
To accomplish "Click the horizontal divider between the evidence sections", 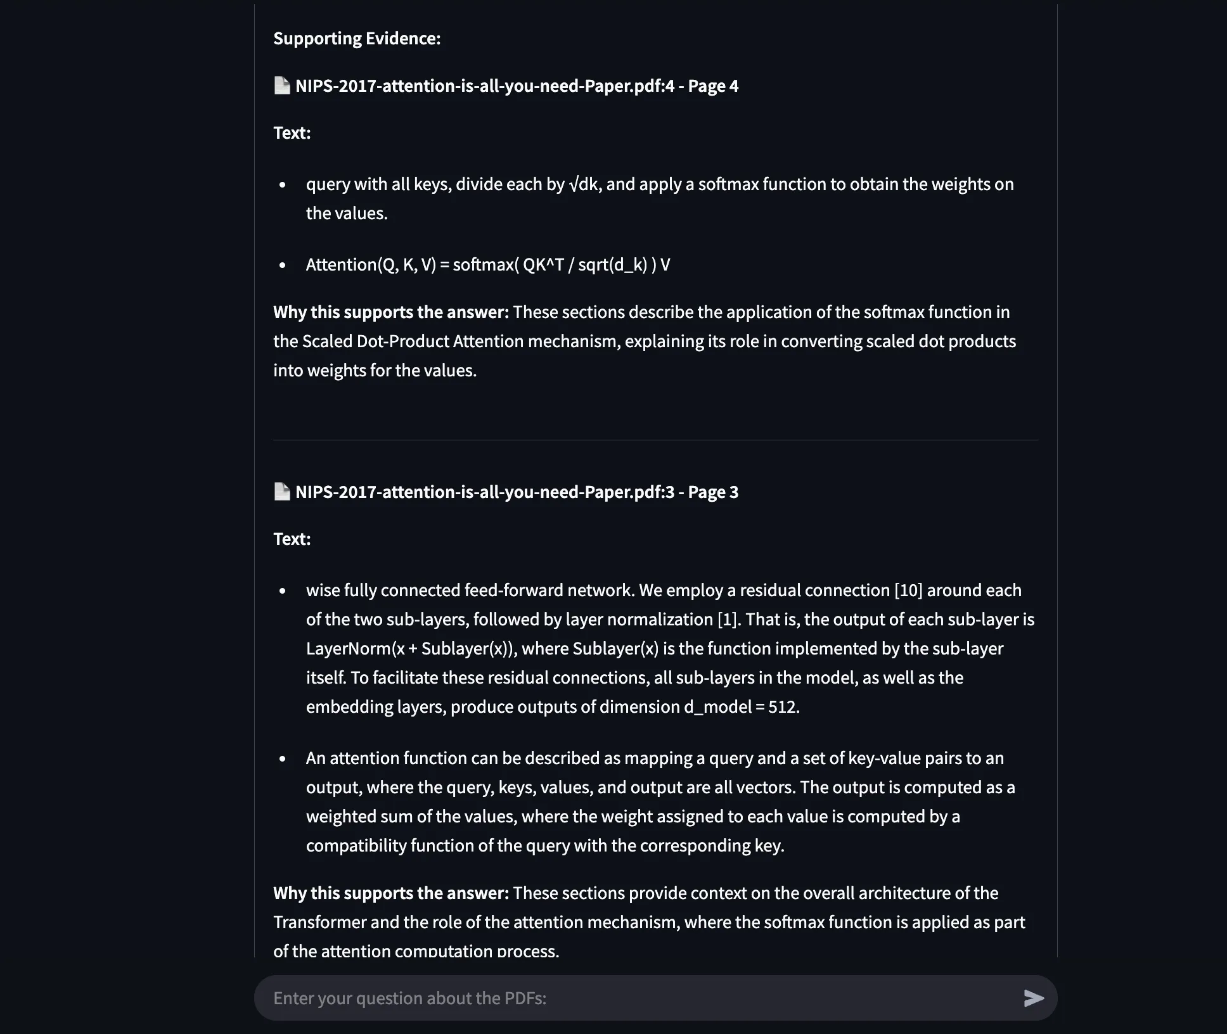I will pyautogui.click(x=655, y=440).
